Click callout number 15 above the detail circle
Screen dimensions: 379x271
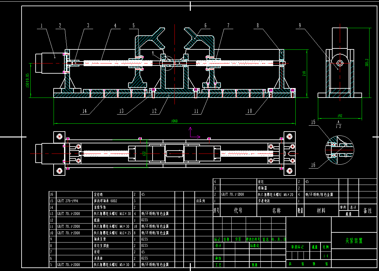point(313,122)
